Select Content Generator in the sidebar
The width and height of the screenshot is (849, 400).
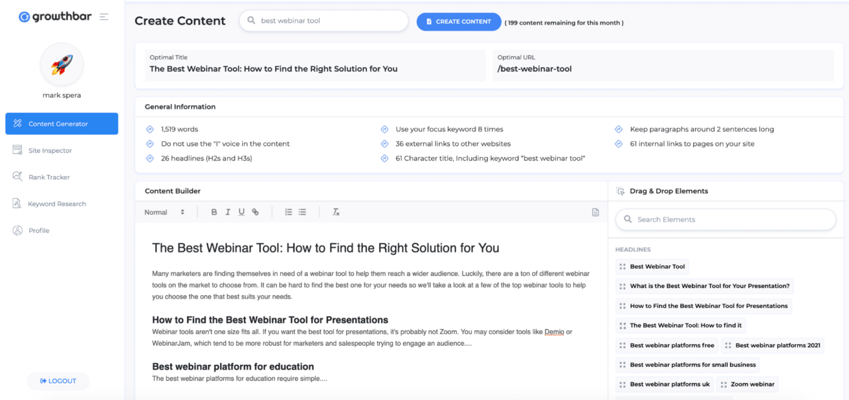point(57,123)
